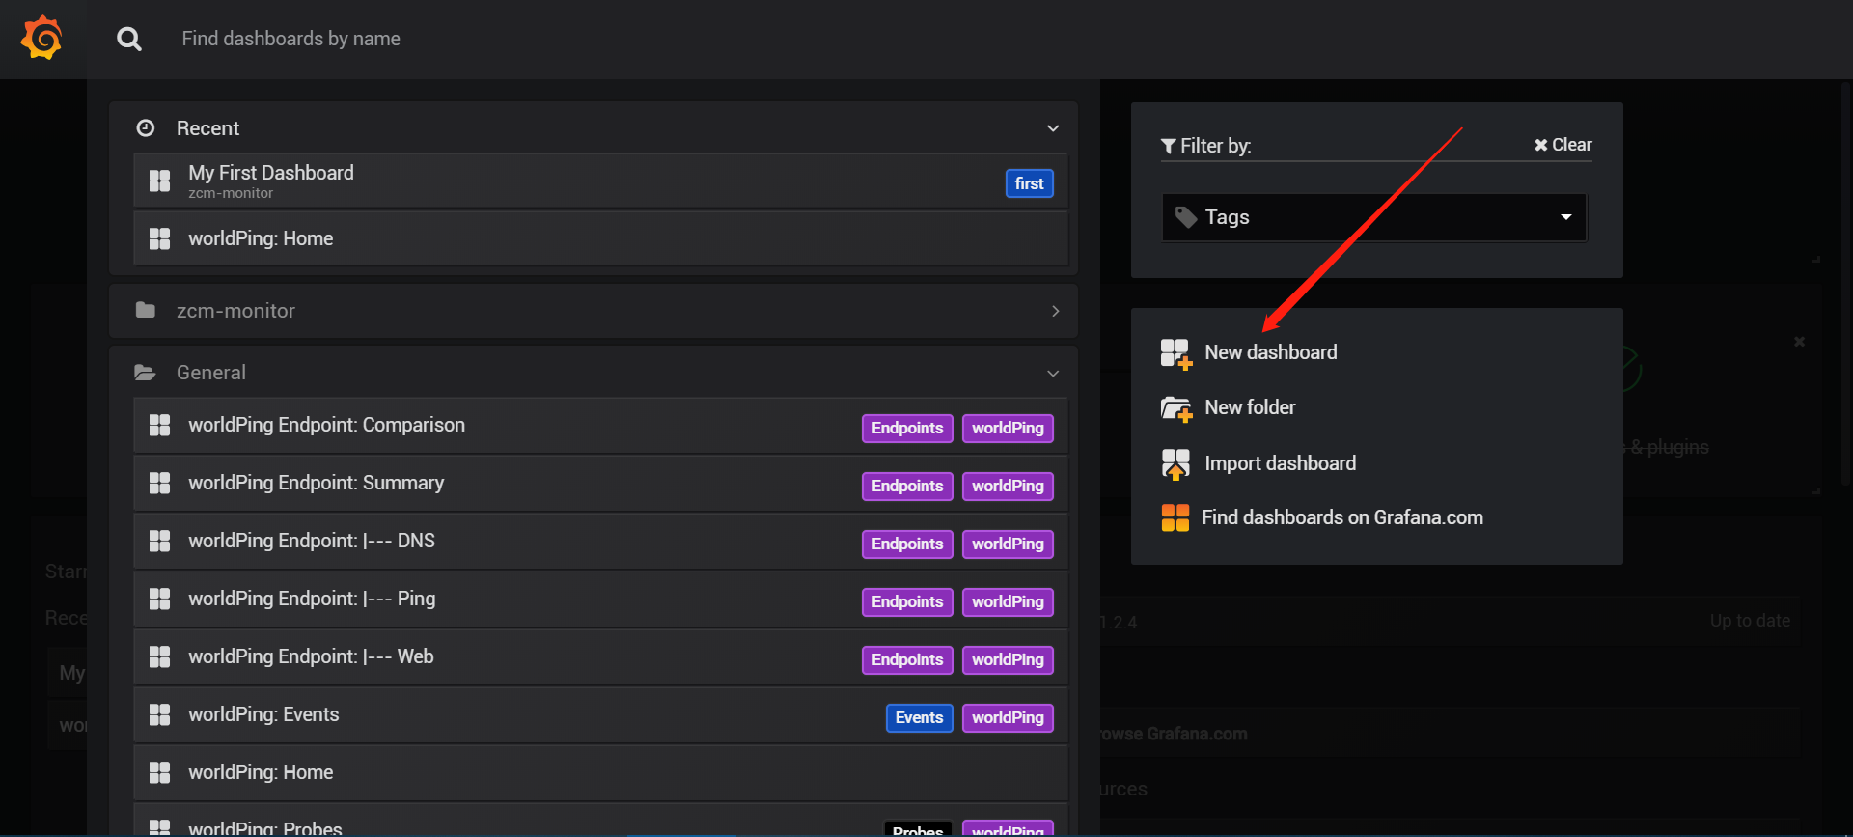Click the General open-folder icon
The height and width of the screenshot is (837, 1853).
[x=146, y=372]
